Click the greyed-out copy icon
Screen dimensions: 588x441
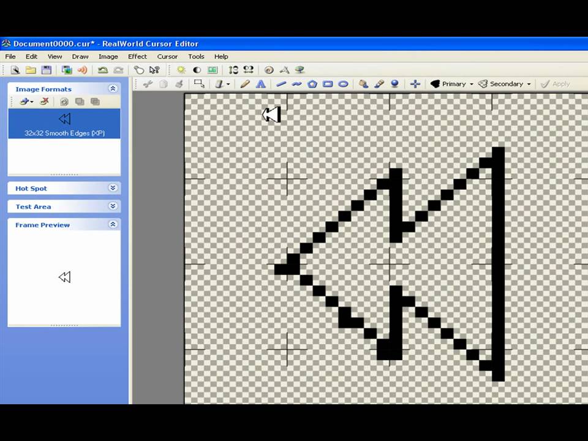click(163, 84)
